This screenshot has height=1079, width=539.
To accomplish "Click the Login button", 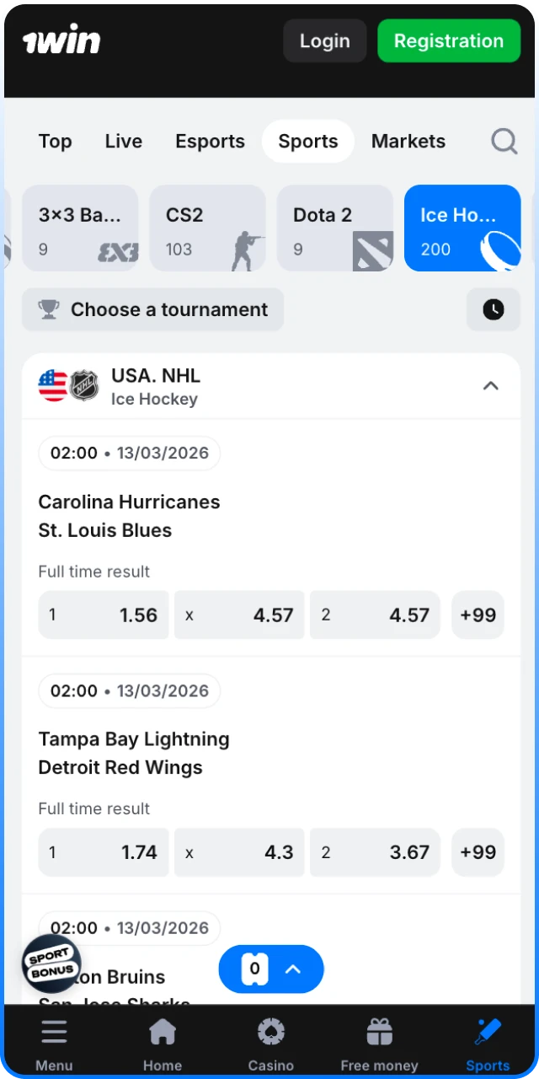I will pos(324,41).
